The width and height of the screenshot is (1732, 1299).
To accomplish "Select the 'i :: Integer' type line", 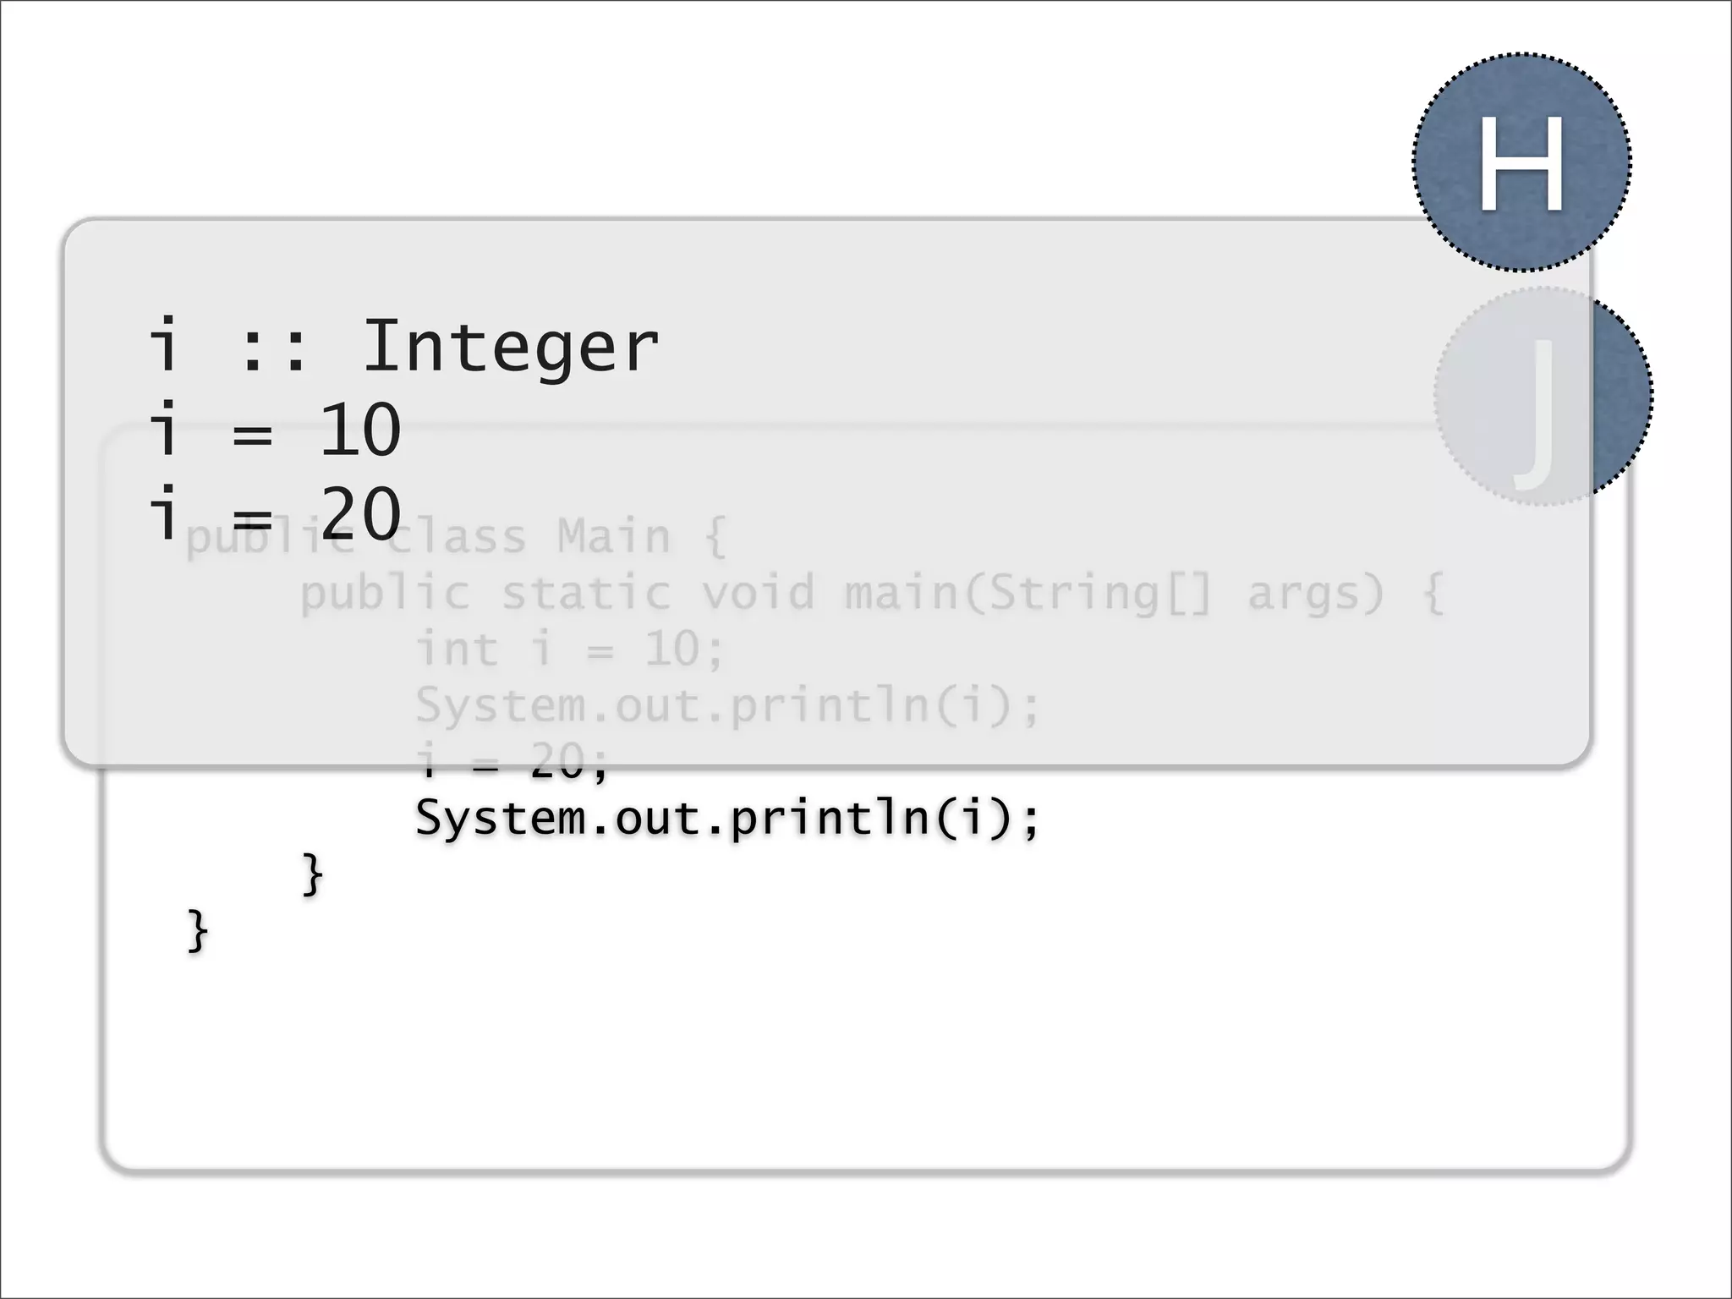I will [x=403, y=347].
